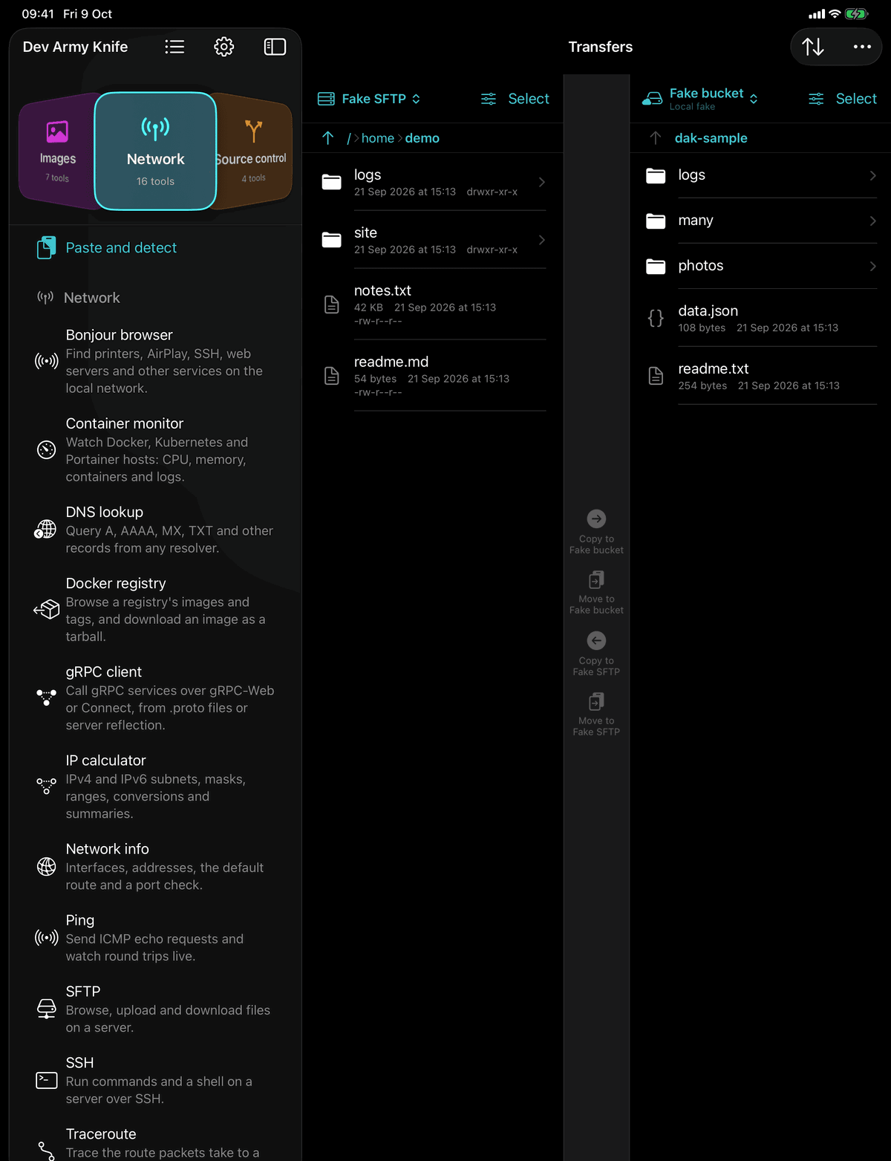Jump to root slash in the breadcrumb
This screenshot has width=891, height=1161.
[x=349, y=138]
